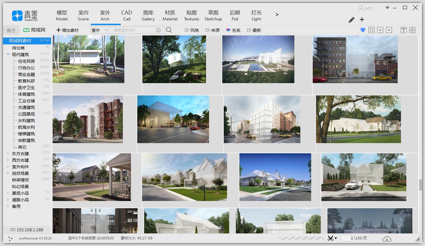Screen dimensions: 425x246
Task: Open the 后期 Psd tab
Action: point(235,16)
